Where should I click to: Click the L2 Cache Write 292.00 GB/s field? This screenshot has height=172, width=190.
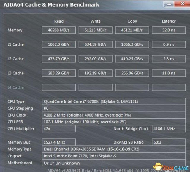point(96,59)
